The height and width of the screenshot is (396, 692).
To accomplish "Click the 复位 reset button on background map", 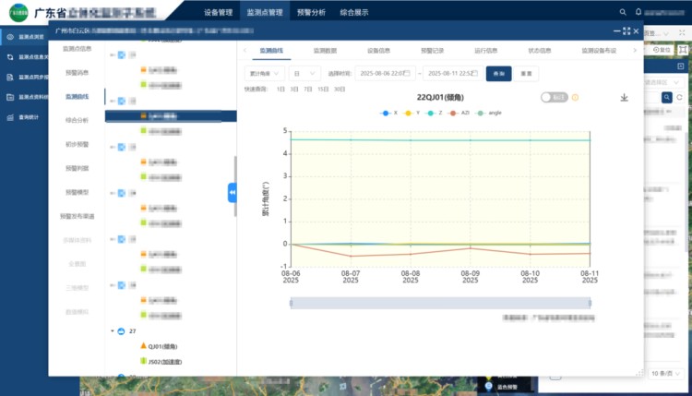I will tap(662, 50).
